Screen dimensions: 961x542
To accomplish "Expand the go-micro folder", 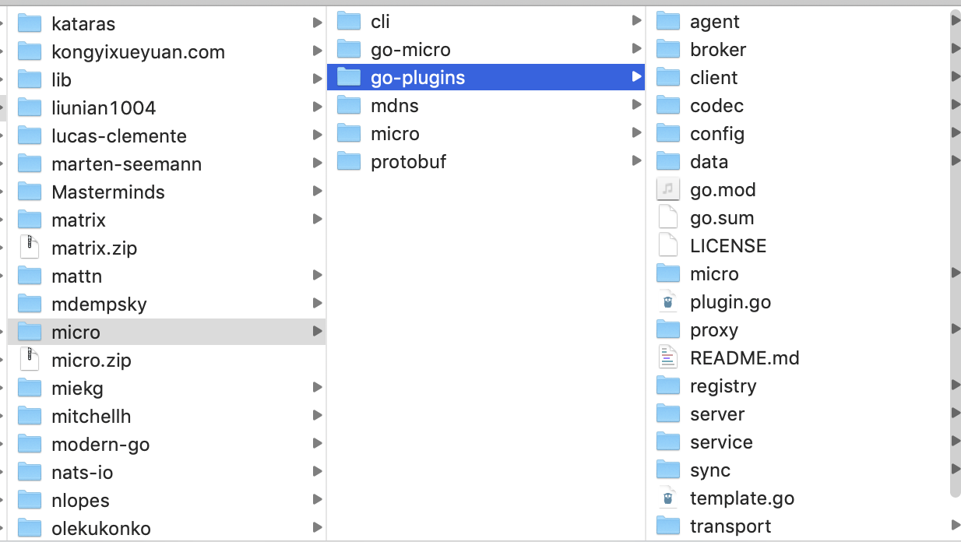I will (x=638, y=49).
